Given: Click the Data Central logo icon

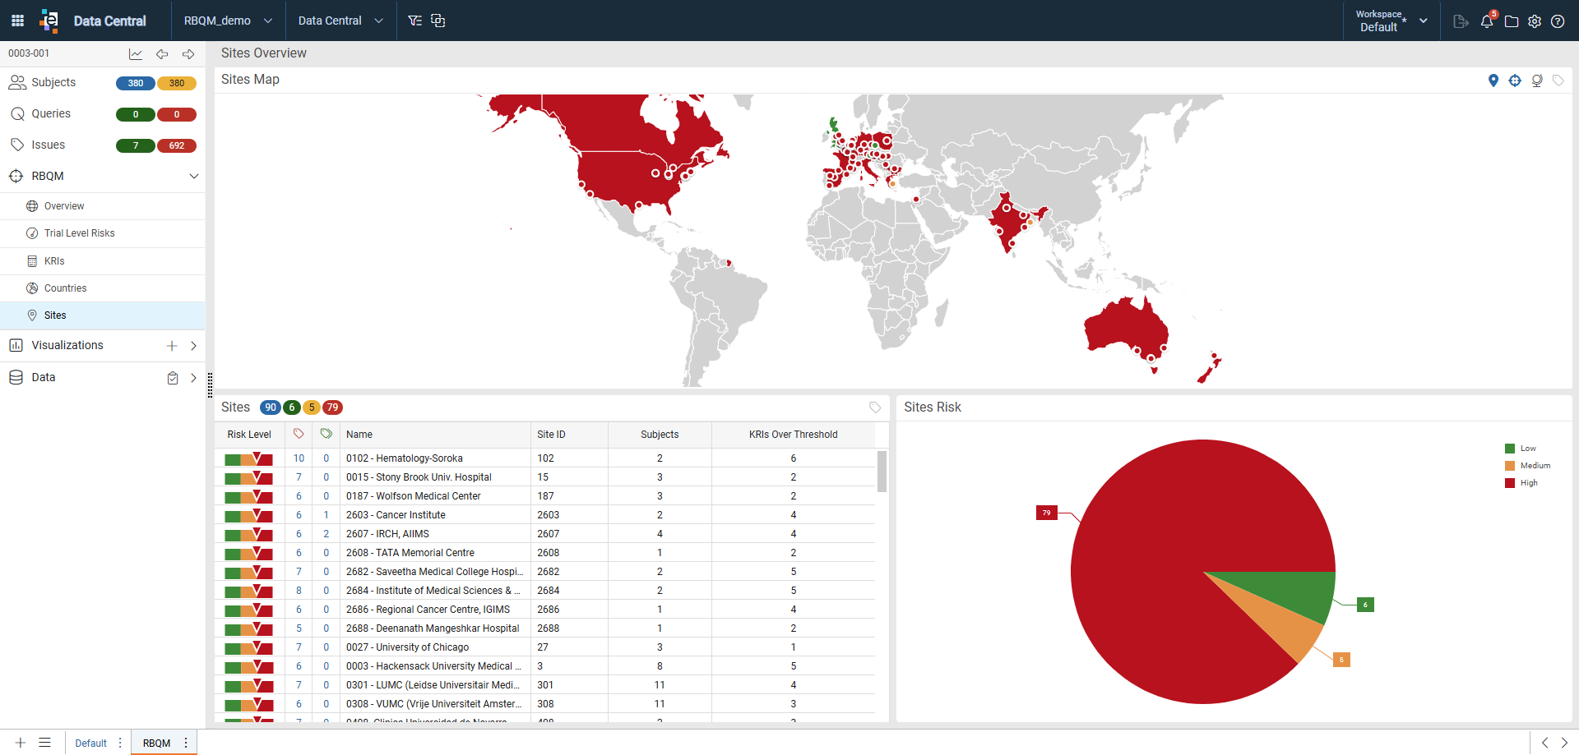Looking at the screenshot, I should pos(49,21).
